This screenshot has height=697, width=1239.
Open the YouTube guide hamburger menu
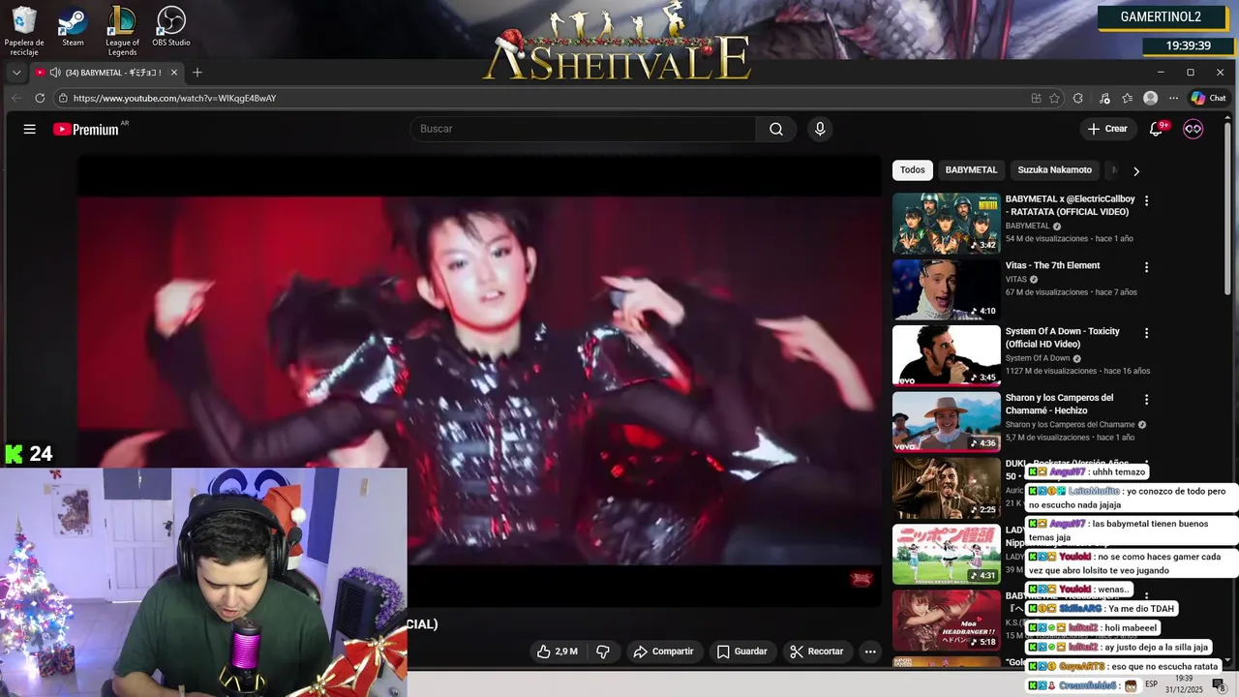coord(30,129)
